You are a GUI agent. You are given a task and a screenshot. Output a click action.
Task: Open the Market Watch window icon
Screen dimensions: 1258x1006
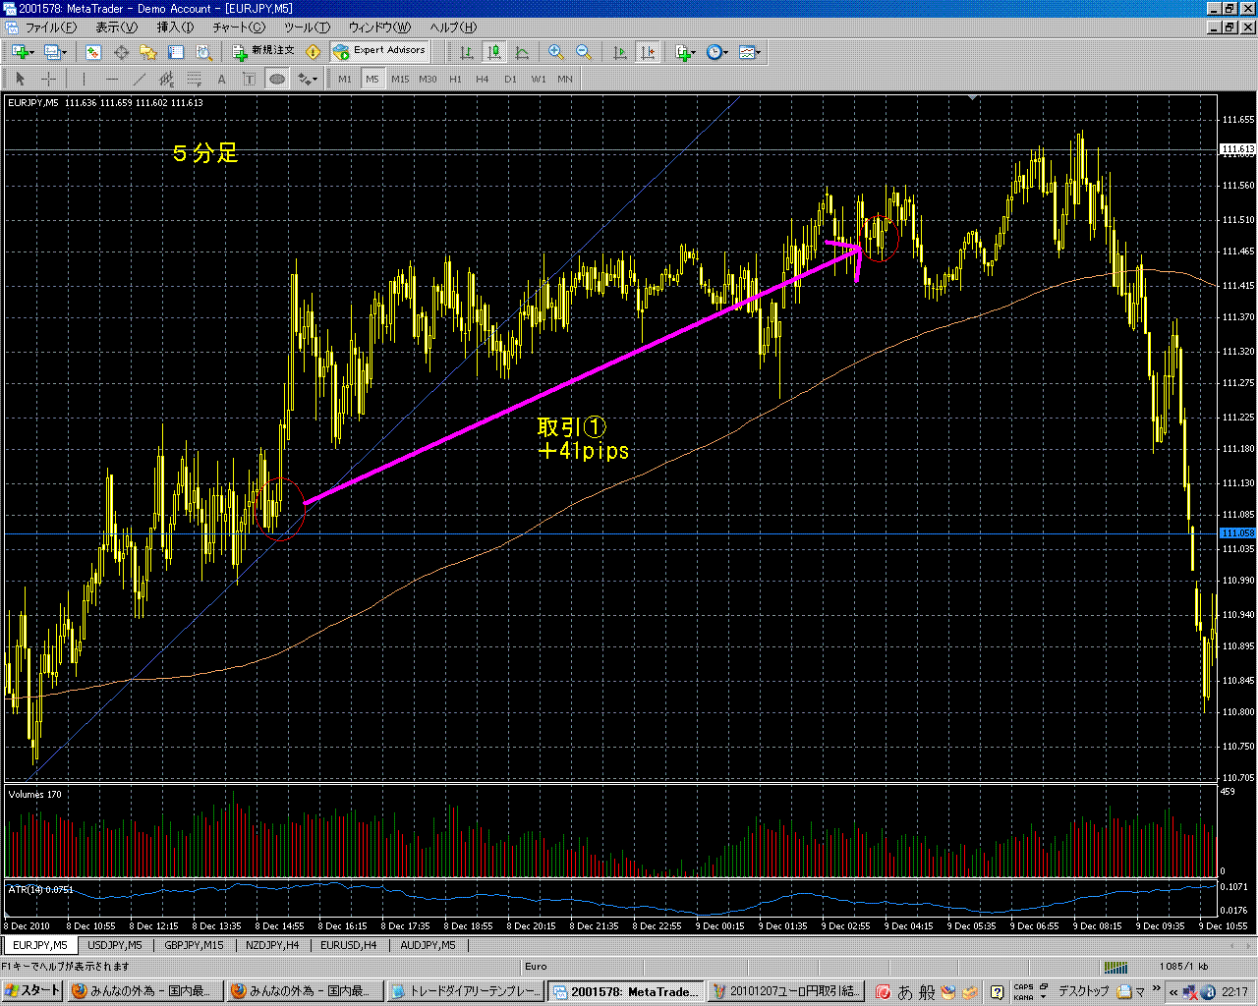[x=93, y=52]
